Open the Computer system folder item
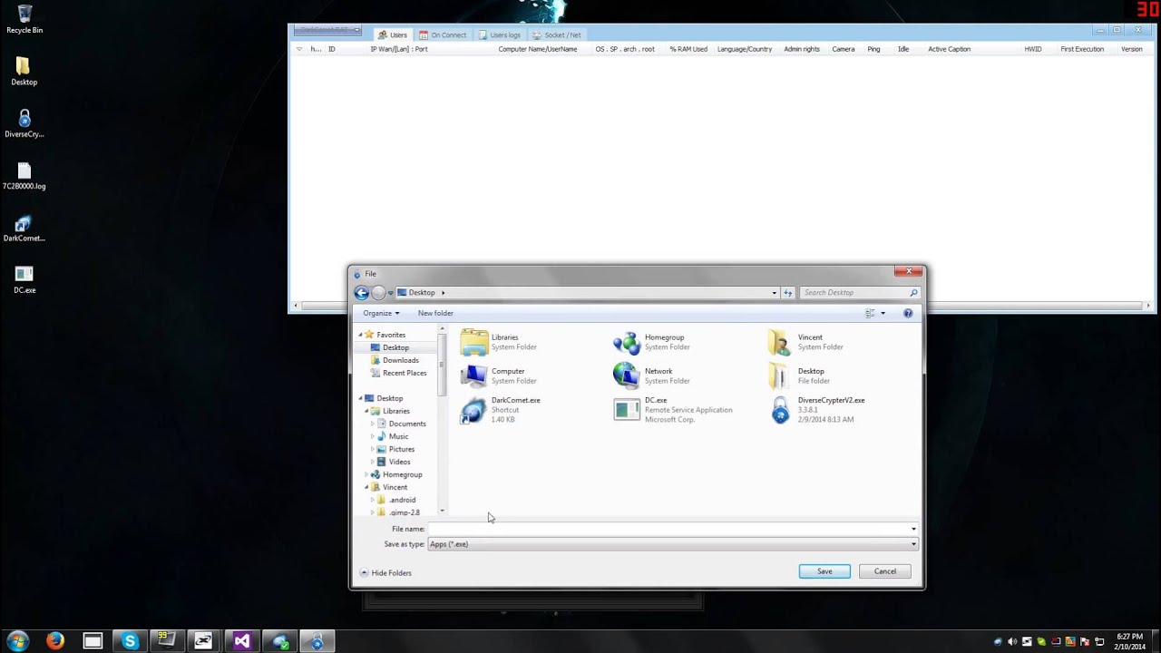The image size is (1161, 653). [499, 375]
